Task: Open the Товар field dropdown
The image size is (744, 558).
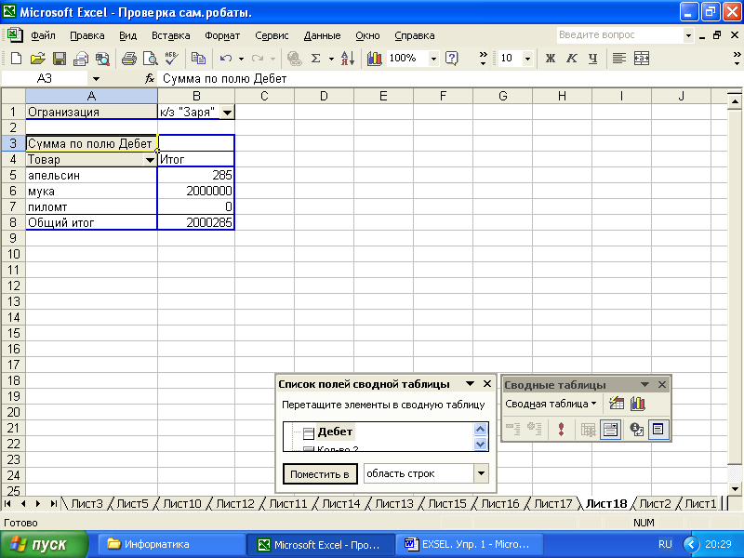Action: (150, 160)
